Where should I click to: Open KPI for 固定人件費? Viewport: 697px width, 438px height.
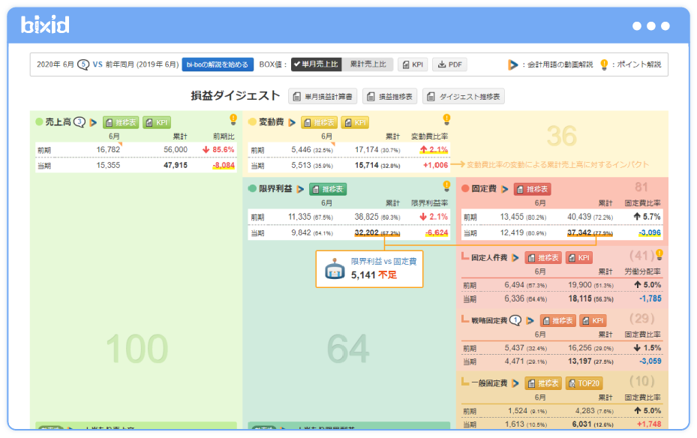tap(578, 258)
